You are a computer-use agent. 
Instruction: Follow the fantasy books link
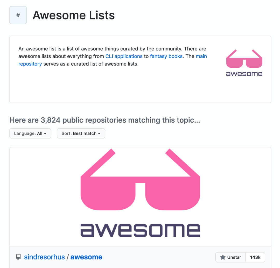(166, 56)
